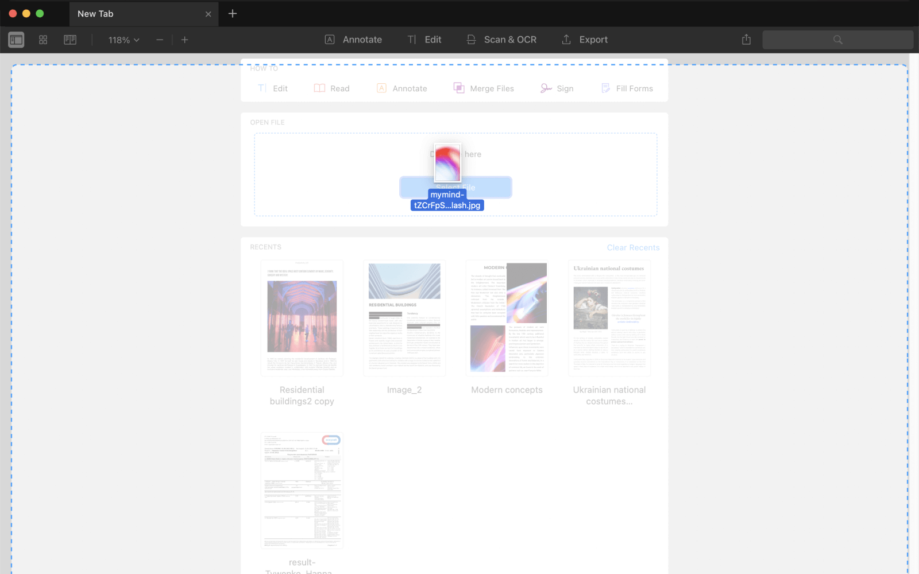Open the Read how-to guide
The height and width of the screenshot is (574, 919).
(331, 88)
